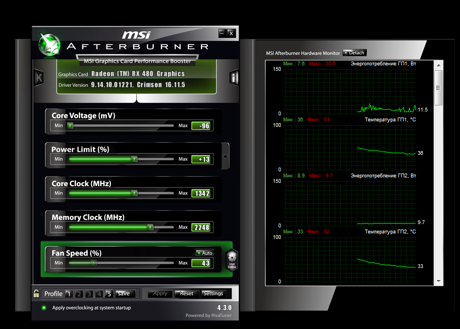
Task: Click the Энергопотребление ГП2 graph
Action: [350, 203]
